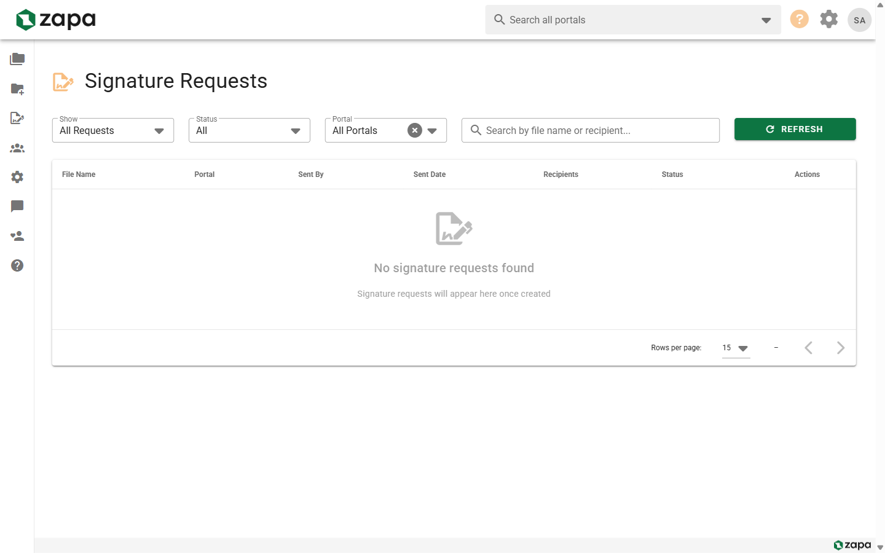Click the magnifier icon in global search

[500, 20]
